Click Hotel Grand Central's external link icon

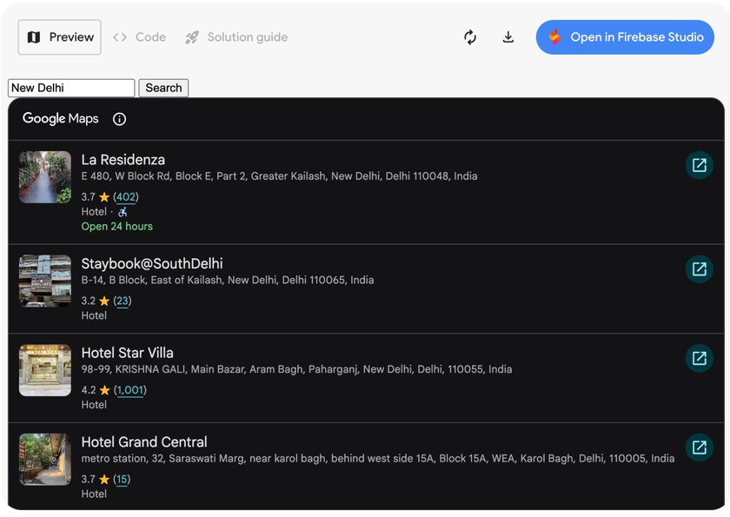point(700,447)
